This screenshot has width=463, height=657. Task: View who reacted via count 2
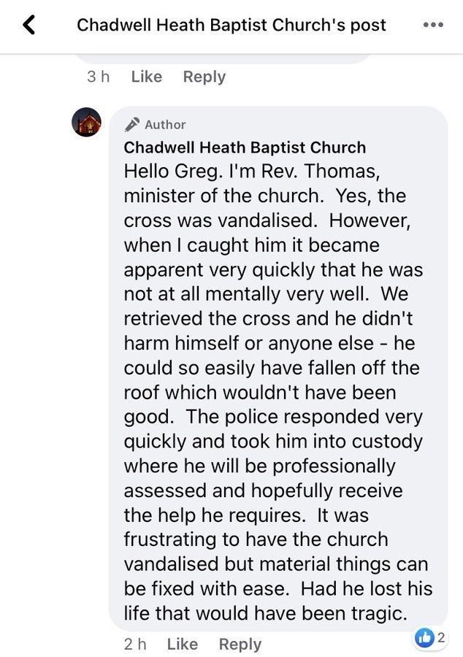pyautogui.click(x=440, y=637)
